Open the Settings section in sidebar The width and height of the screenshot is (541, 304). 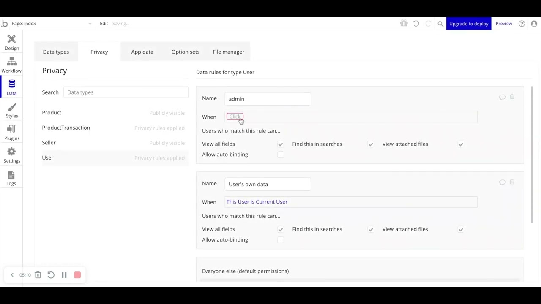tap(11, 155)
